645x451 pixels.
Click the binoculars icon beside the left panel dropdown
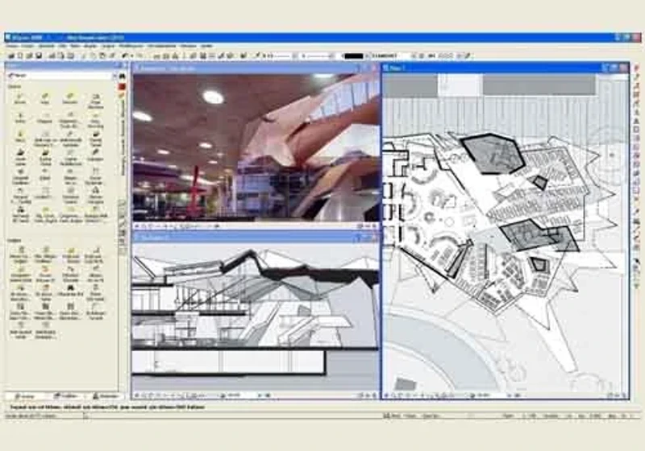click(122, 76)
